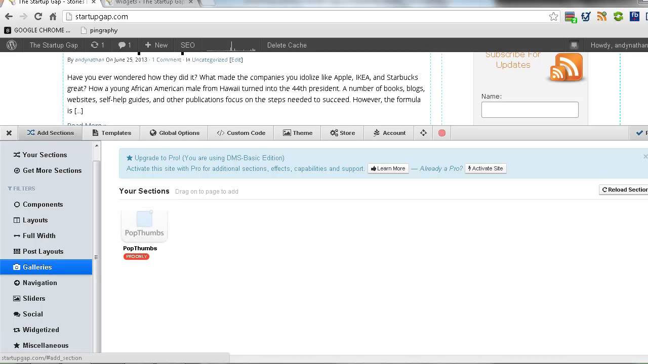Screen dimensions: 648x364
Task: Filter sections by Widgetized
Action: (x=46, y=330)
